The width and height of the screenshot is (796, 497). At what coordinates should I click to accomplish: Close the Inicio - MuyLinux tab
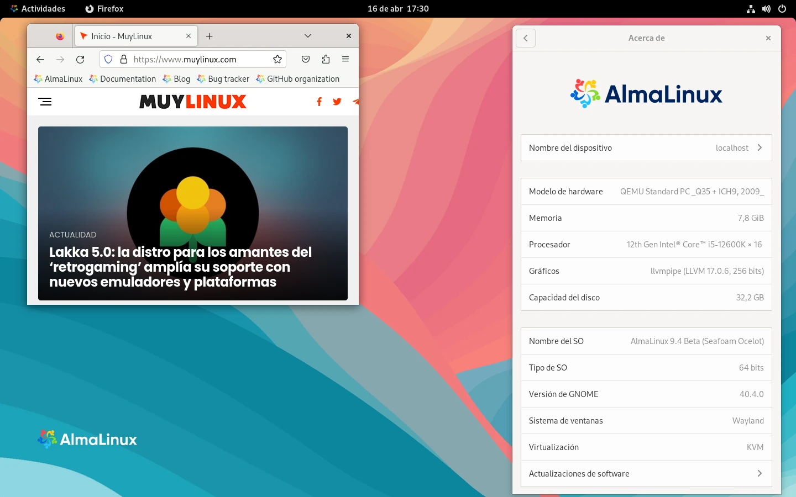click(x=188, y=36)
